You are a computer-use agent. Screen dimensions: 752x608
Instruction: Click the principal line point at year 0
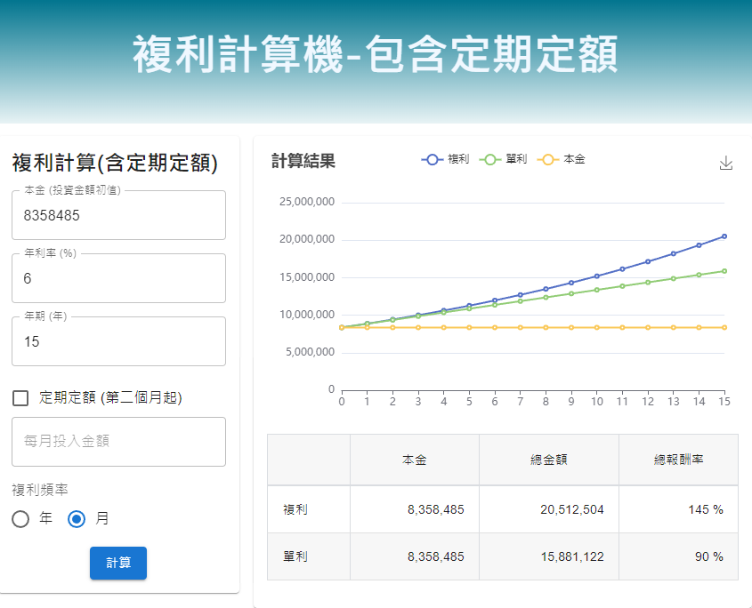click(342, 327)
